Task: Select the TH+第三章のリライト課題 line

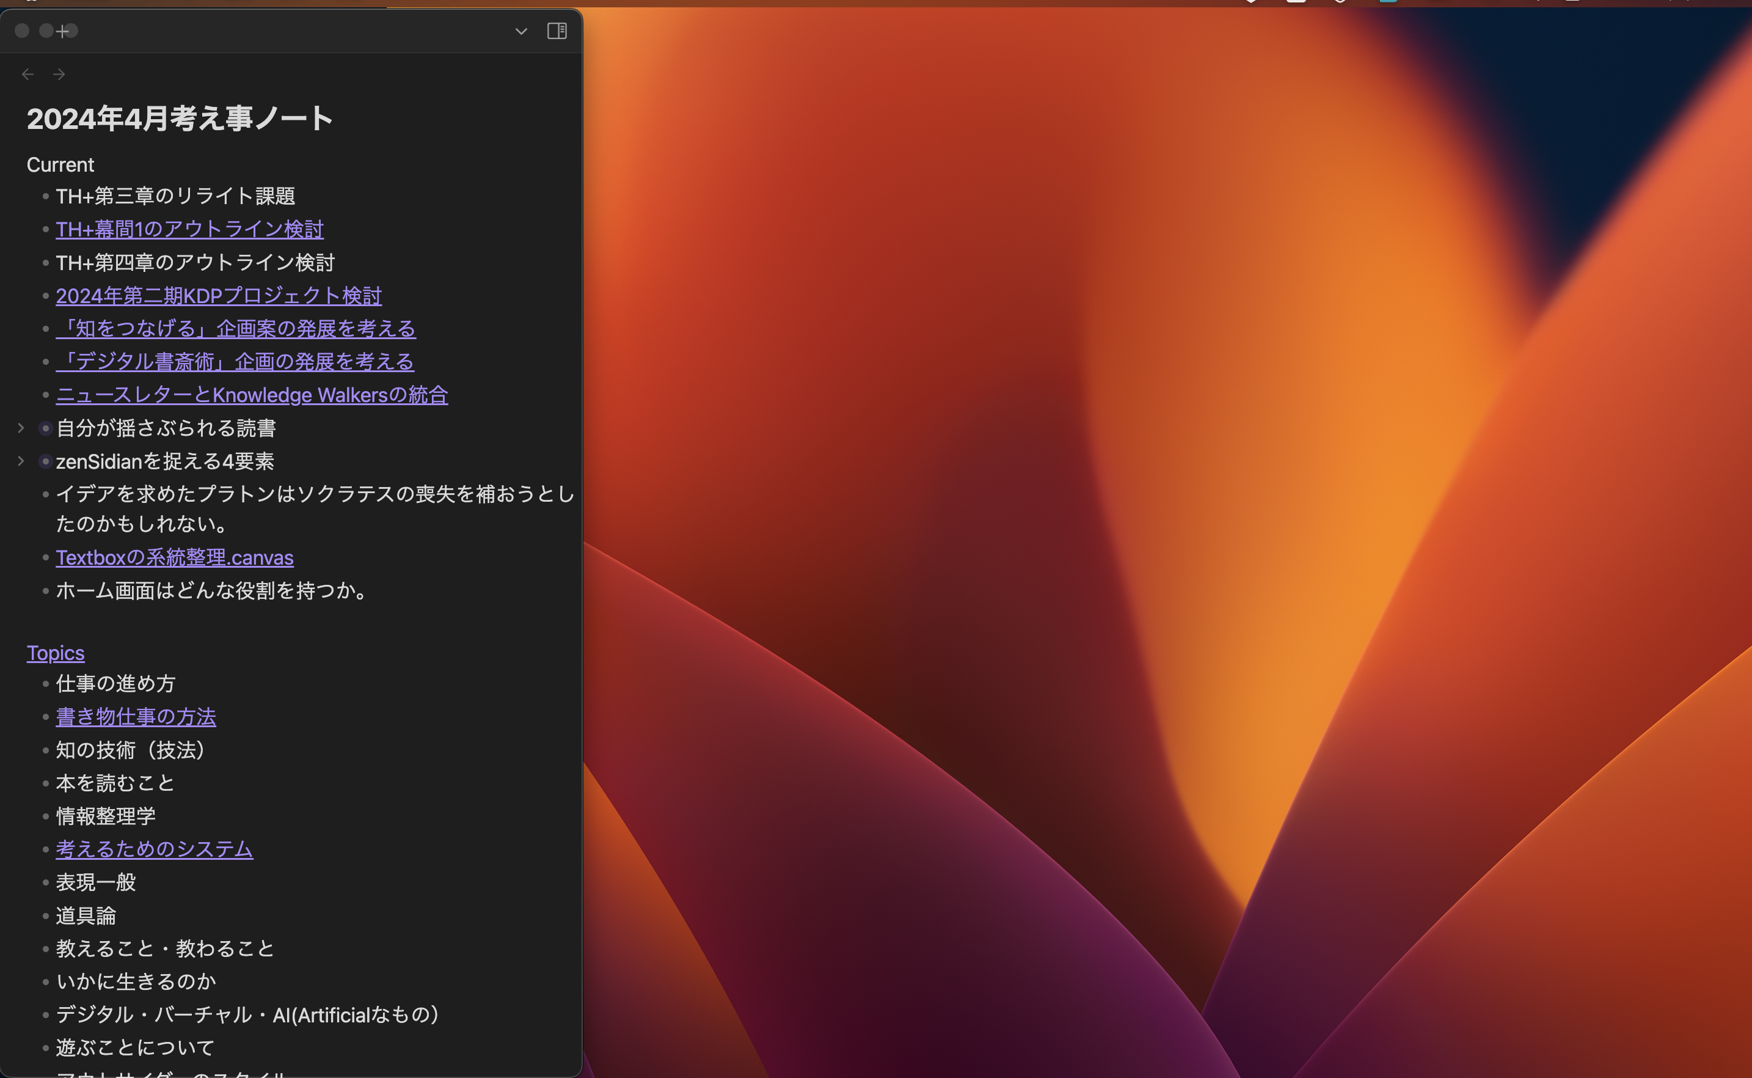Action: [x=175, y=196]
